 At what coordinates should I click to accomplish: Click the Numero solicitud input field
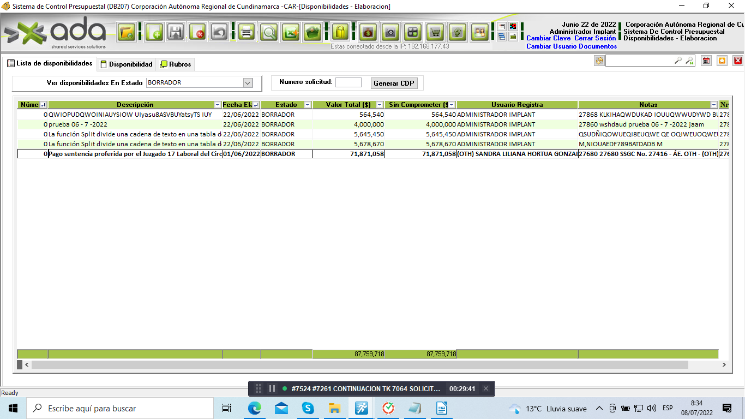[348, 82]
